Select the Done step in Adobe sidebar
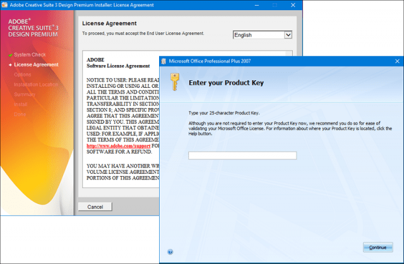 point(20,114)
